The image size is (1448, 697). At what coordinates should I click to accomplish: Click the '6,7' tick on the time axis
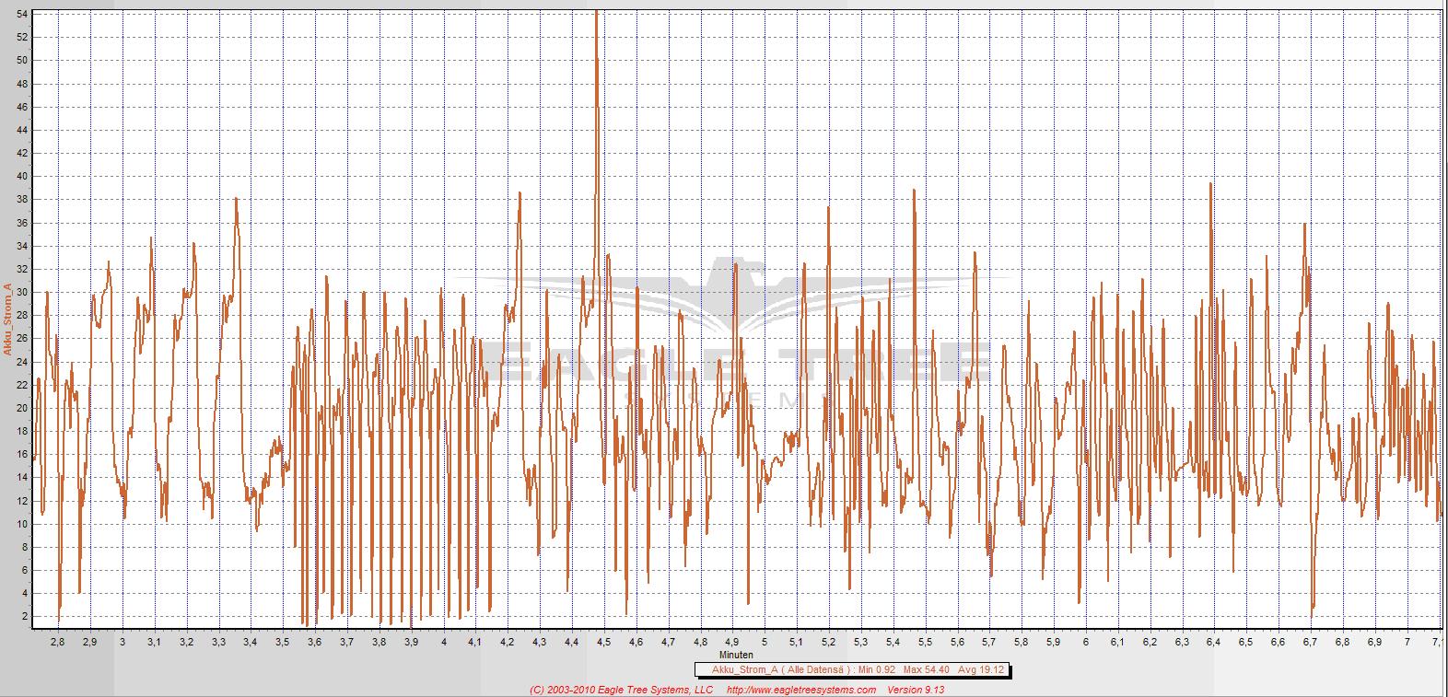pos(1310,641)
